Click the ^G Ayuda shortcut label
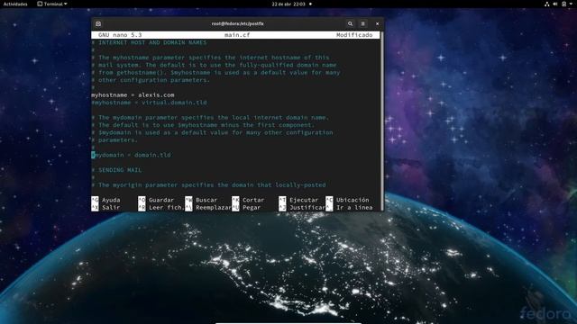 pos(106,200)
